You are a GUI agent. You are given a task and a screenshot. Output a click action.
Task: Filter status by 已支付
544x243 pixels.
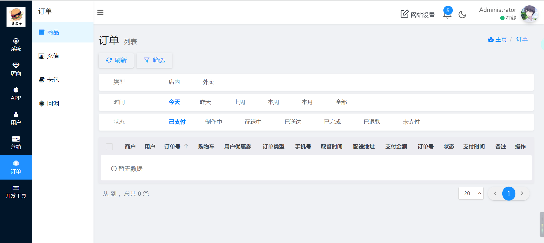tap(177, 122)
